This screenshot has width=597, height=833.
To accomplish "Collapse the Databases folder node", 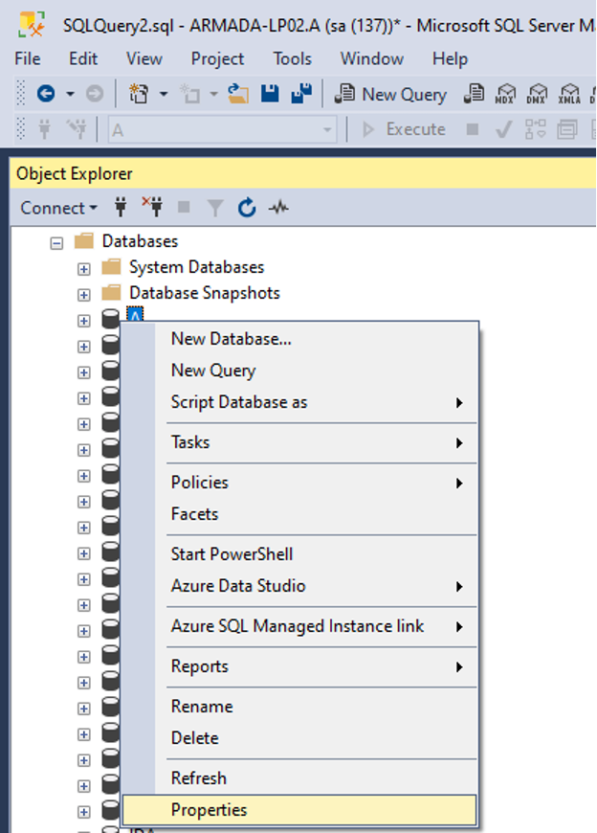I will pyautogui.click(x=56, y=243).
